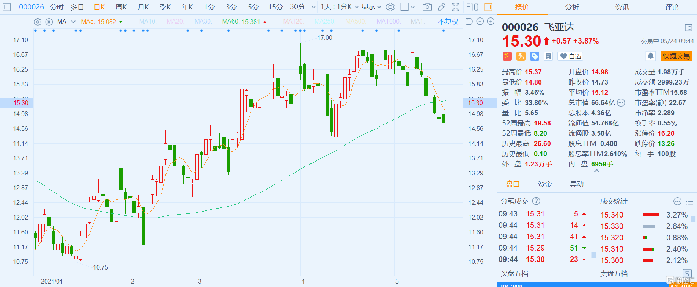The height and width of the screenshot is (287, 697).
Task: Switch to 季K chart period
Action: pyautogui.click(x=165, y=7)
